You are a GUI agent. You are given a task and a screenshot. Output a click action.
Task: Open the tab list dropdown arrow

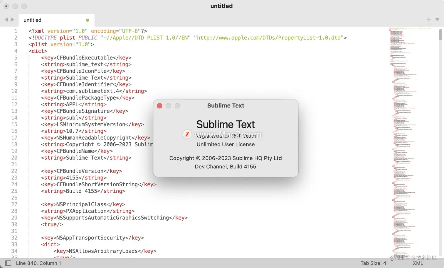coord(437,20)
